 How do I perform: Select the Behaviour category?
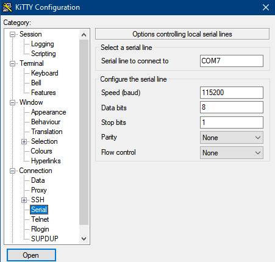coord(46,122)
